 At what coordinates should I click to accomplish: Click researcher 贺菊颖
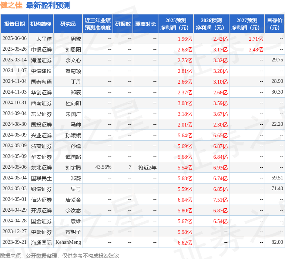[73, 71]
